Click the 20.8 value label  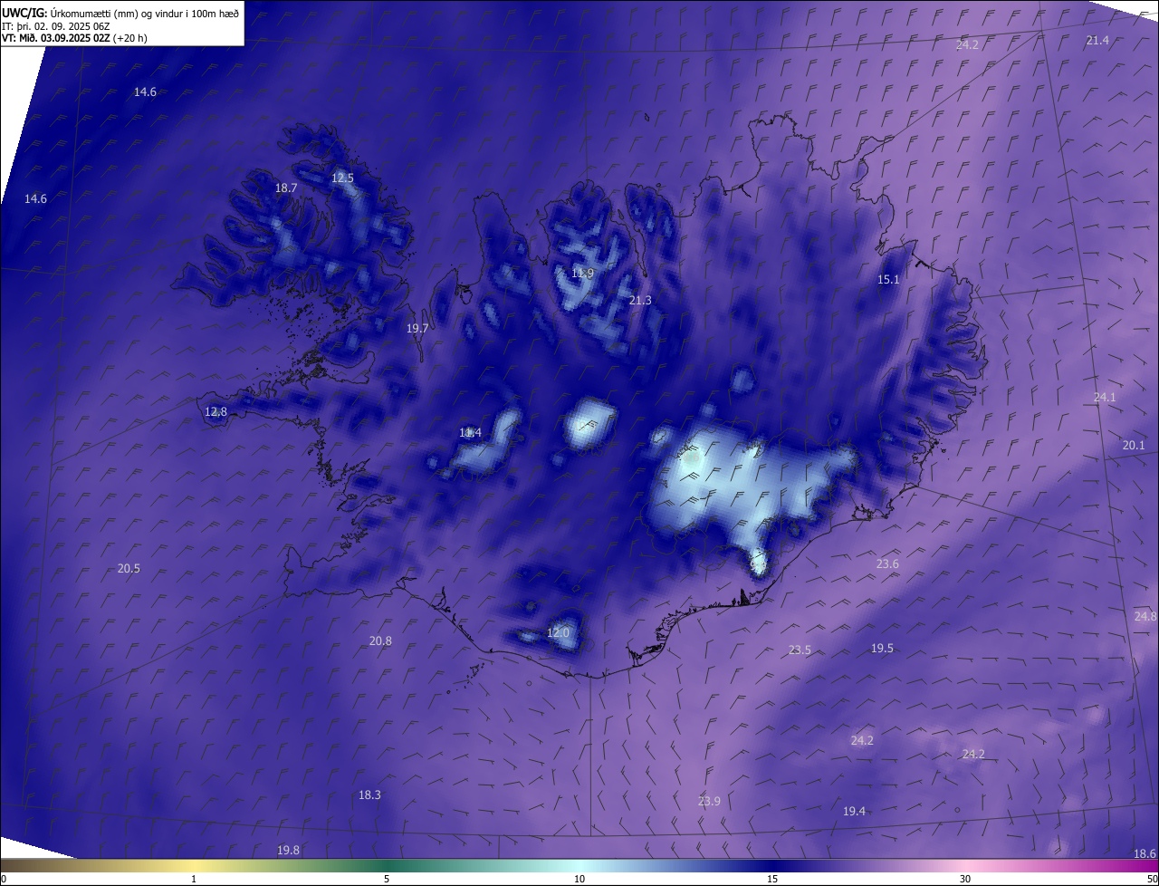pyautogui.click(x=380, y=641)
